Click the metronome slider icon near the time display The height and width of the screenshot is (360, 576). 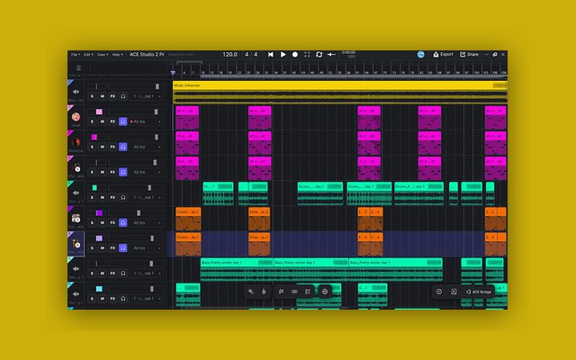331,54
